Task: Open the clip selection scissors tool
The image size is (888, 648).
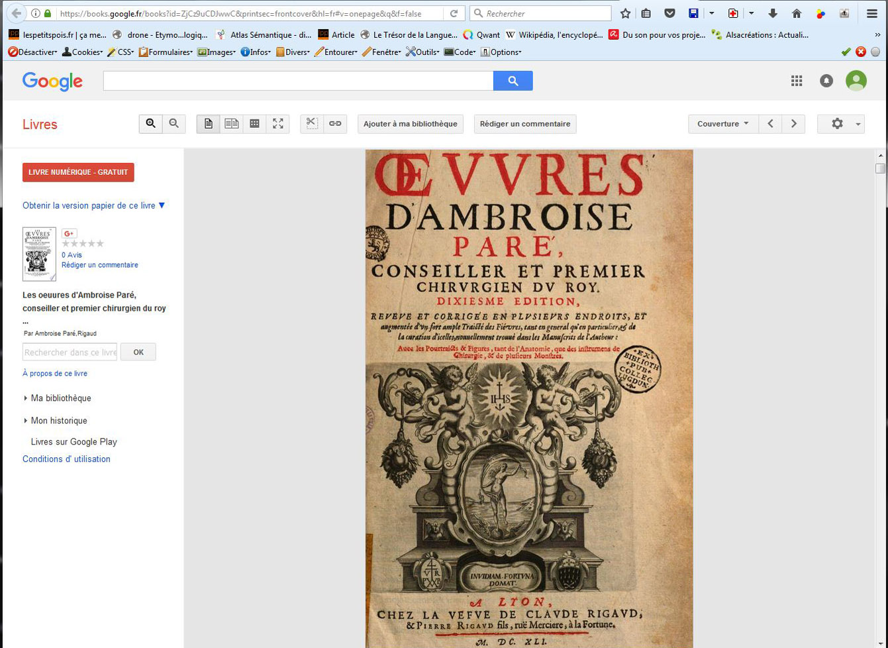Action: (x=312, y=124)
